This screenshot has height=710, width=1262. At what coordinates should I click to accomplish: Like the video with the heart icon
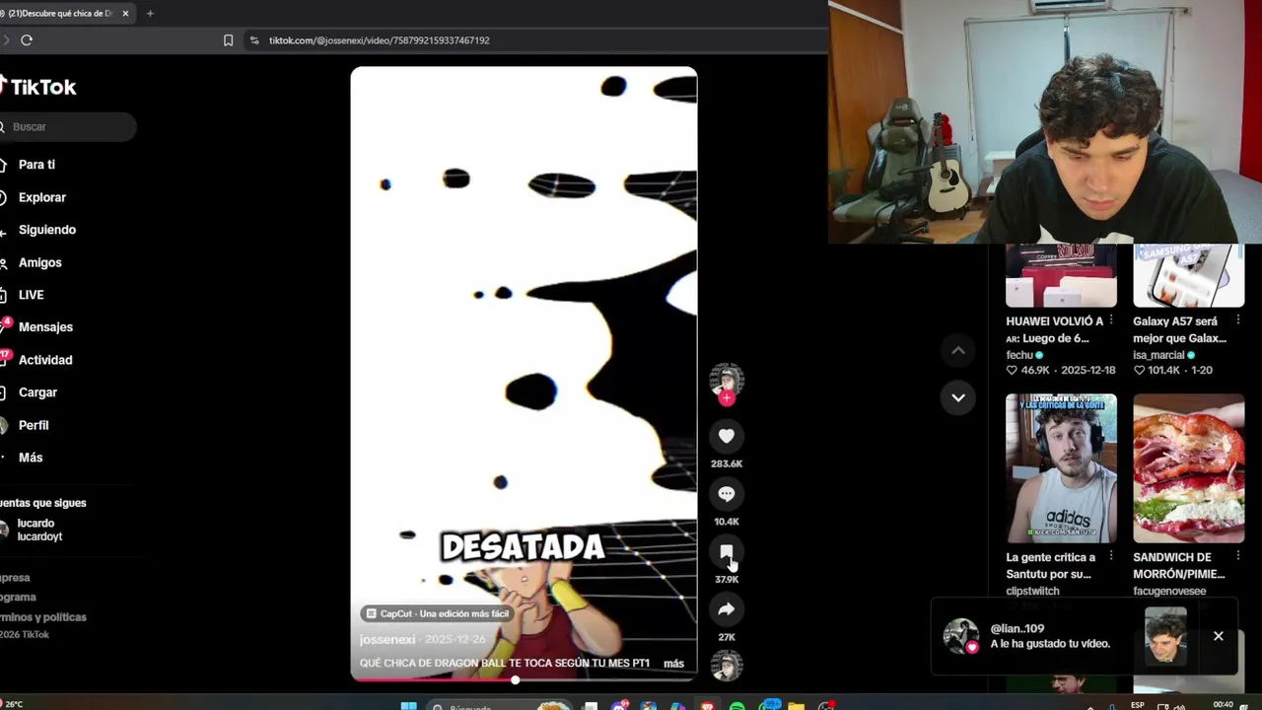point(727,436)
